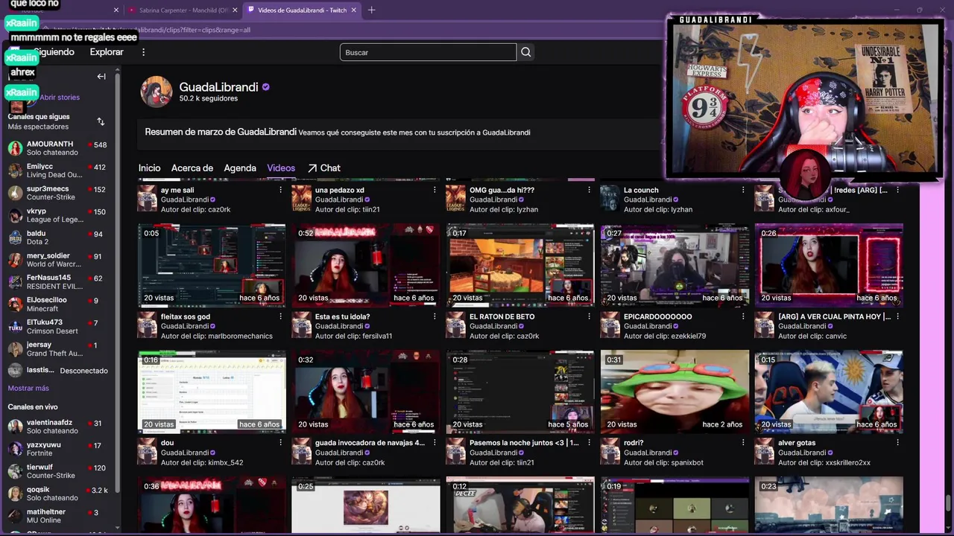
Task: Open new browser tab with plus button
Action: tap(371, 10)
